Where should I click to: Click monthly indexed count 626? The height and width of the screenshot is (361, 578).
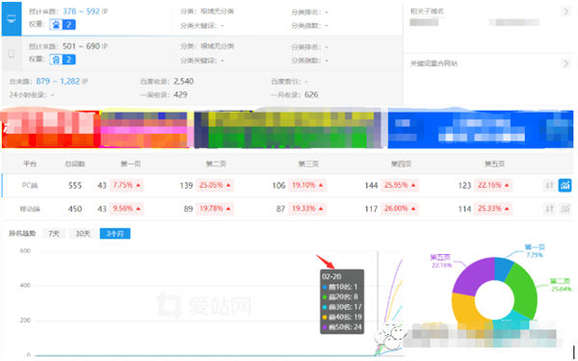(x=311, y=94)
